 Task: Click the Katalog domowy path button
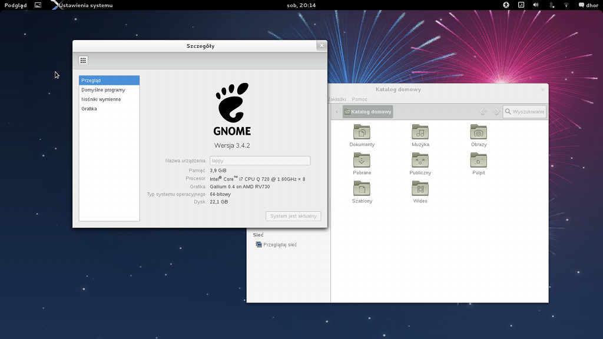(x=367, y=112)
